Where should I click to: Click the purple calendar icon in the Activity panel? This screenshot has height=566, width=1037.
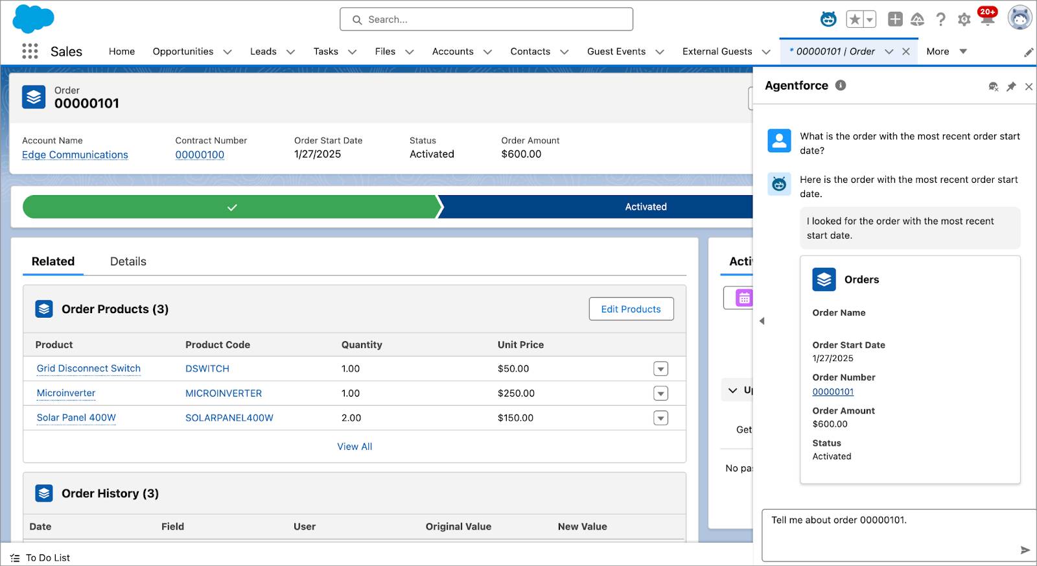point(744,298)
